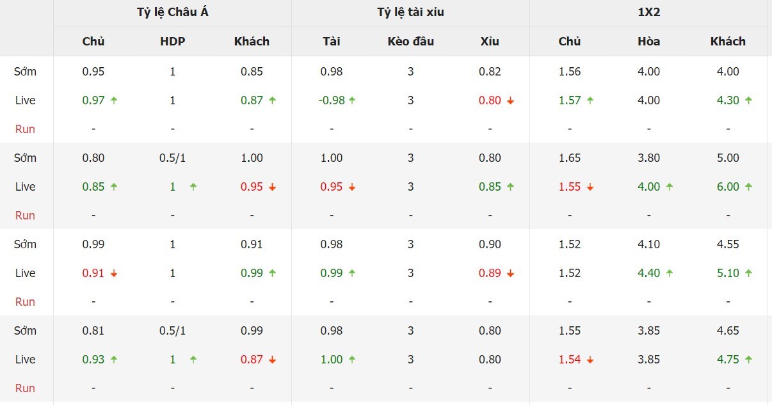This screenshot has width=772, height=405.
Task: Click the Hòa column header
Action: click(648, 42)
